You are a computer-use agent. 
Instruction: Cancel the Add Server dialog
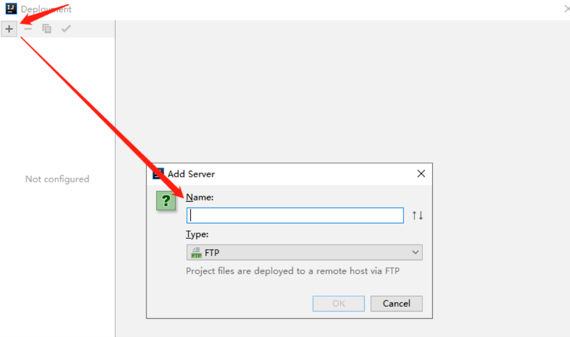[396, 303]
